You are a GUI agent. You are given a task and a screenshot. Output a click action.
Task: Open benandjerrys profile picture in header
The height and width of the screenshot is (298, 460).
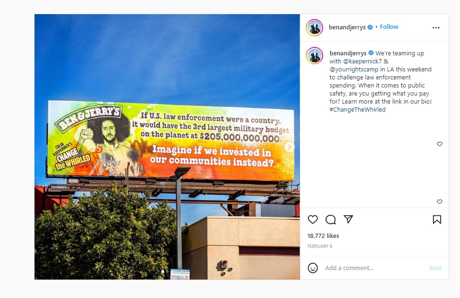tap(315, 27)
